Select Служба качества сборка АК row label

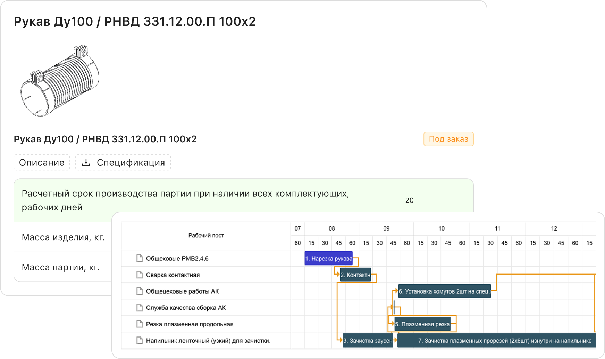pyautogui.click(x=186, y=308)
